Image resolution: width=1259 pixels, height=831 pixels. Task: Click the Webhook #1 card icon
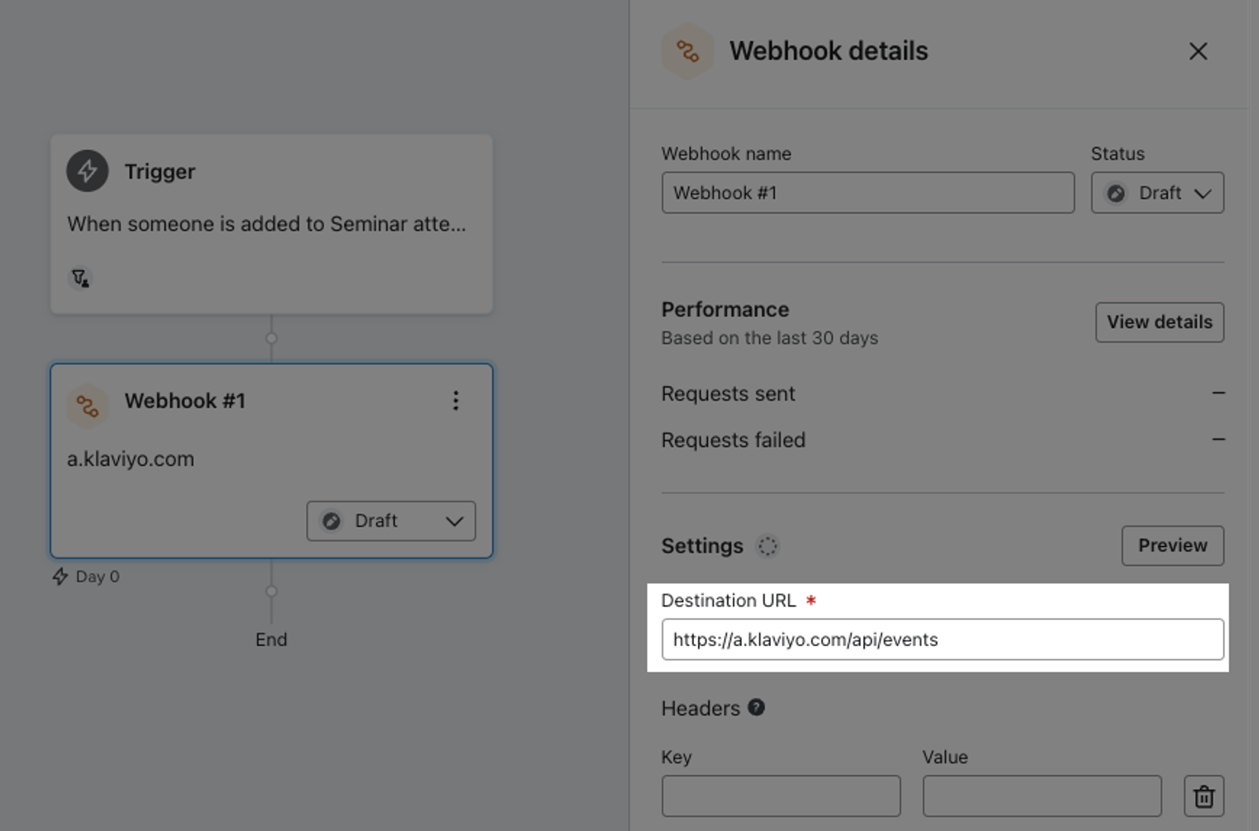tap(87, 406)
